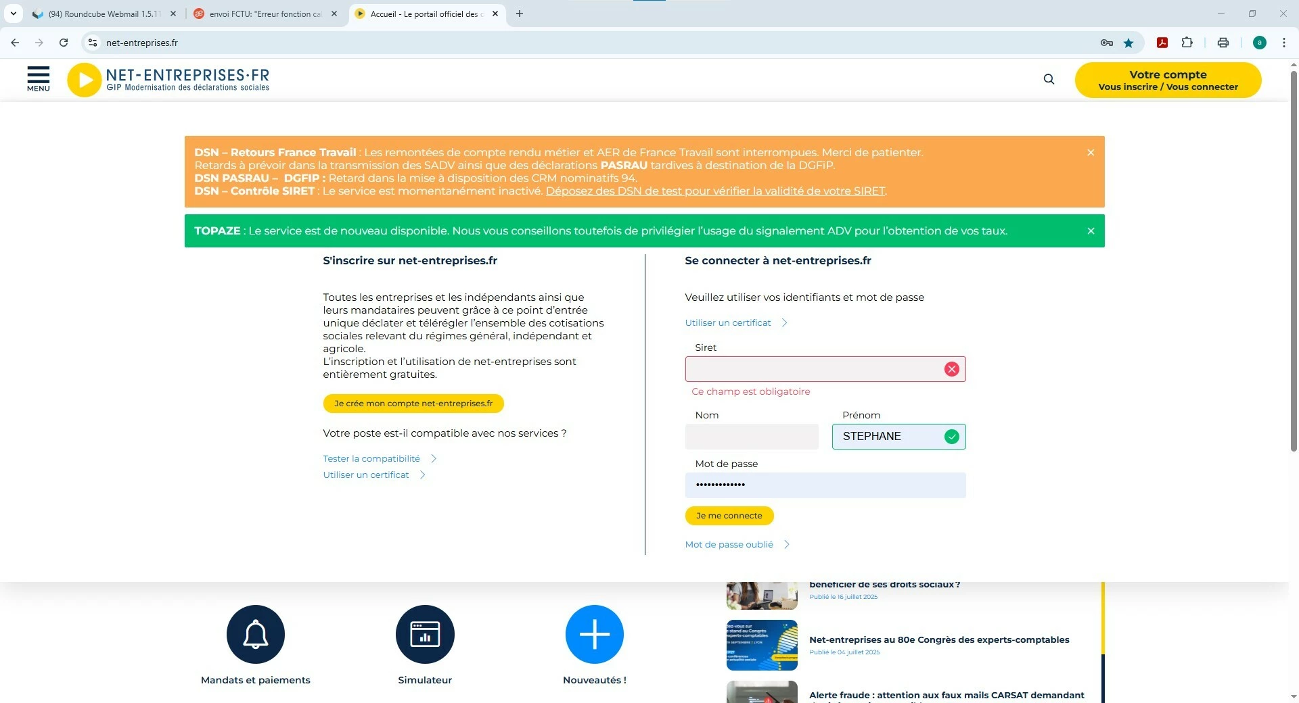
Task: Dismiss the green TOPAZE banner
Action: pos(1091,231)
